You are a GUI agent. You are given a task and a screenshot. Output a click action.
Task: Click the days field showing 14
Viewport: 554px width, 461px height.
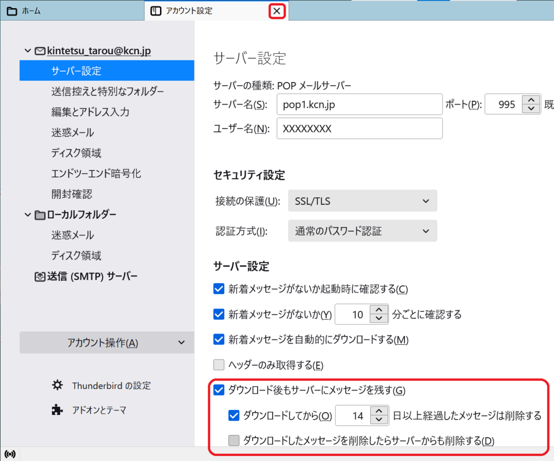click(353, 416)
